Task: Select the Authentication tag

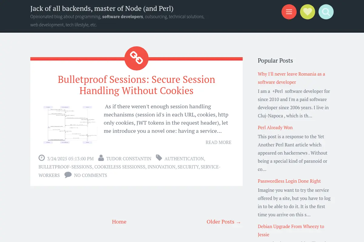Action: click(x=184, y=159)
